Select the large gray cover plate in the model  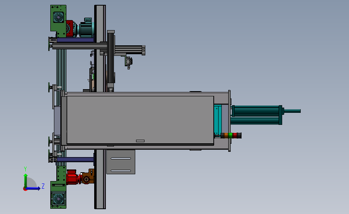click(140, 120)
